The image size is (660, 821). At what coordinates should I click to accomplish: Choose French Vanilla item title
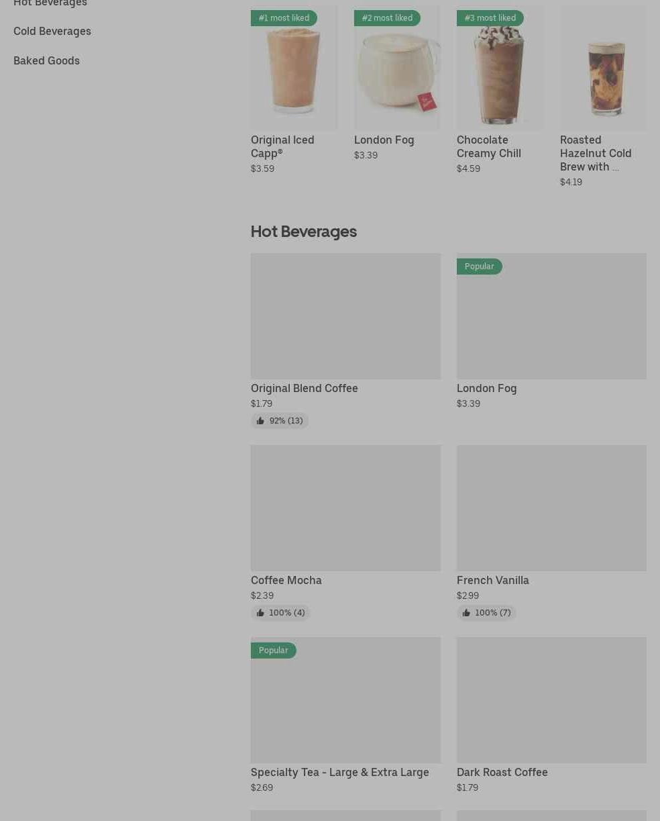(493, 580)
